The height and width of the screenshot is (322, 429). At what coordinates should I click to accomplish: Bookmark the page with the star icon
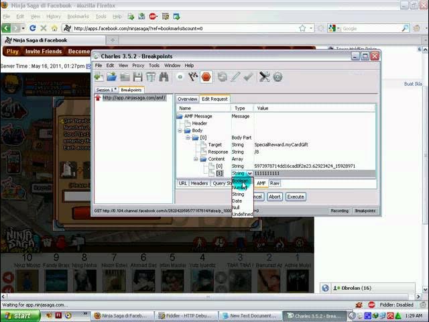(302, 28)
